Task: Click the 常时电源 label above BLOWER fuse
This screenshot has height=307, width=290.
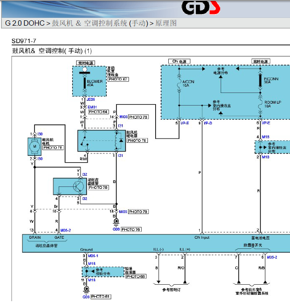Action: click(85, 63)
